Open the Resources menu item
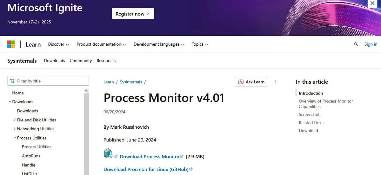Image resolution: width=381 pixels, height=175 pixels. [x=106, y=61]
